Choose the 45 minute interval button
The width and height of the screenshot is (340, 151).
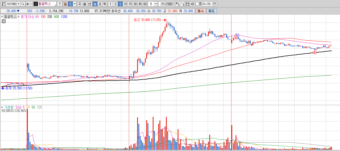(140, 4)
